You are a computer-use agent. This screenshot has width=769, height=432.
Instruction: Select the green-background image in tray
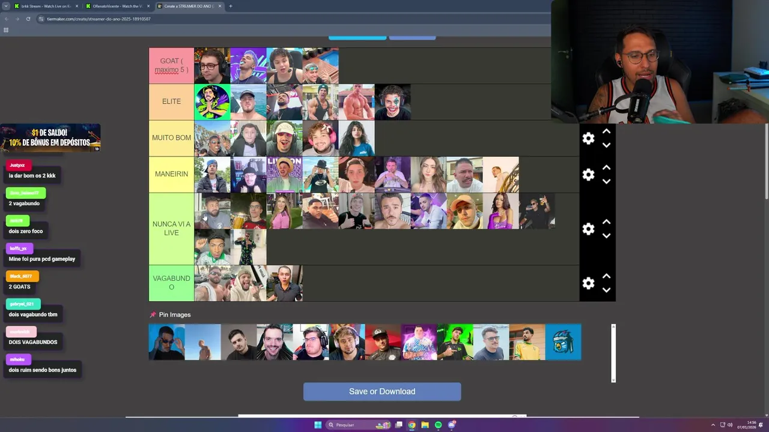click(x=455, y=342)
